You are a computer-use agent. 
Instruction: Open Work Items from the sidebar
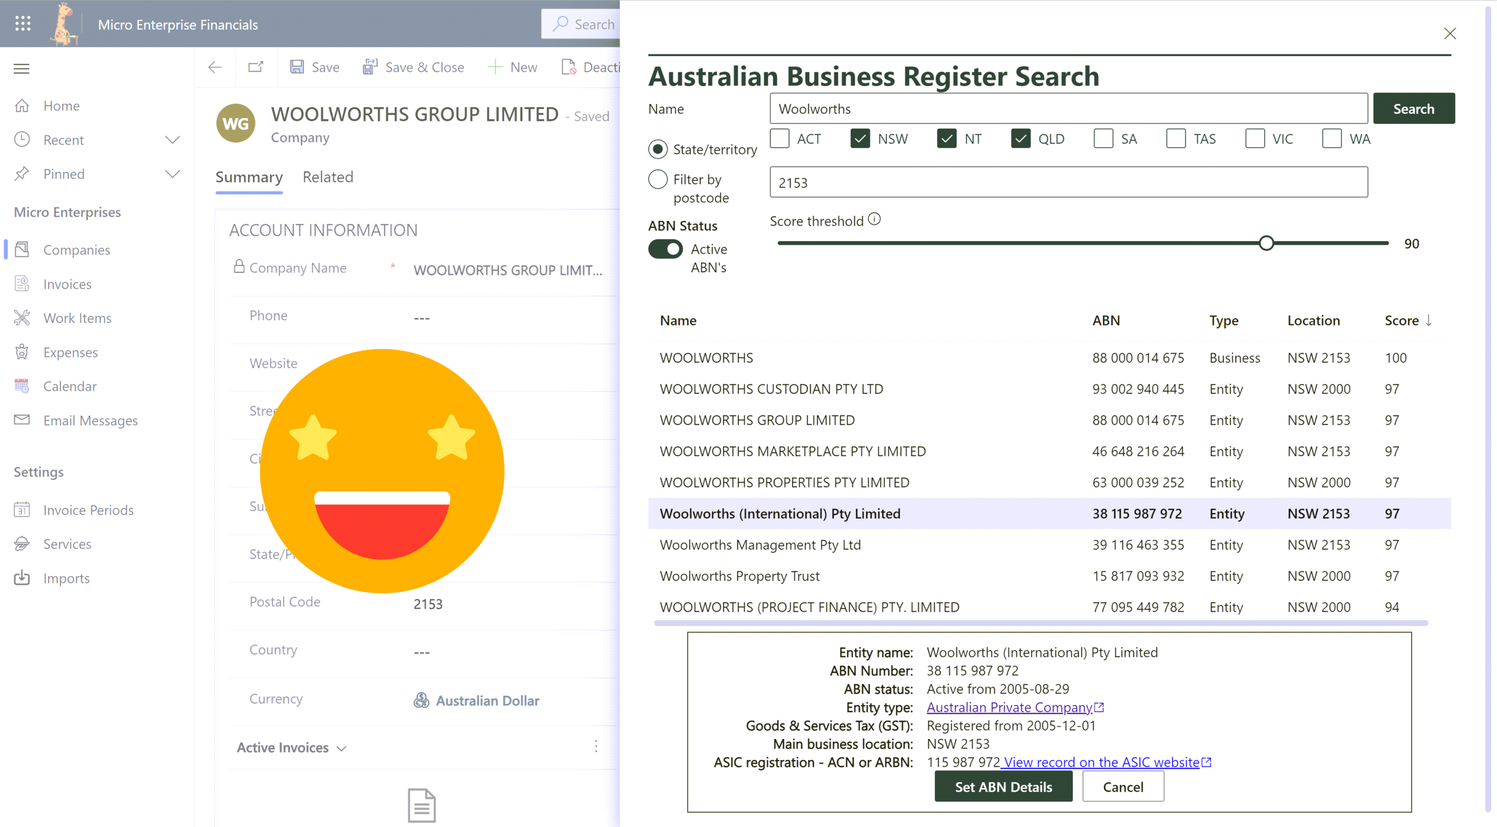pos(22,318)
